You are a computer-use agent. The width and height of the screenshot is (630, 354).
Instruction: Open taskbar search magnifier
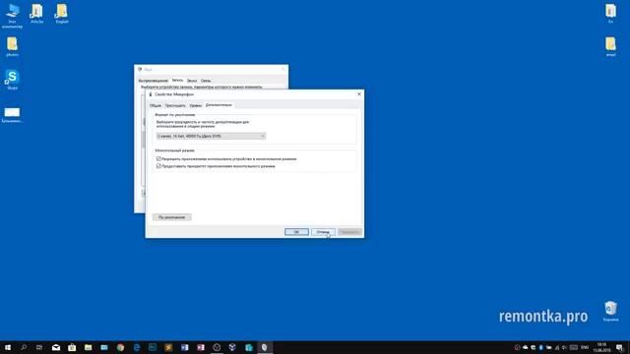(24, 347)
